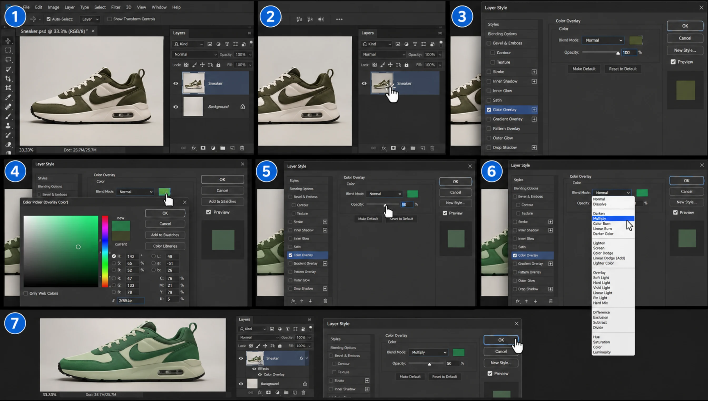
Task: Click Opacity slider in Layer Style with Multiply mode
Action: pyautogui.click(x=426, y=364)
